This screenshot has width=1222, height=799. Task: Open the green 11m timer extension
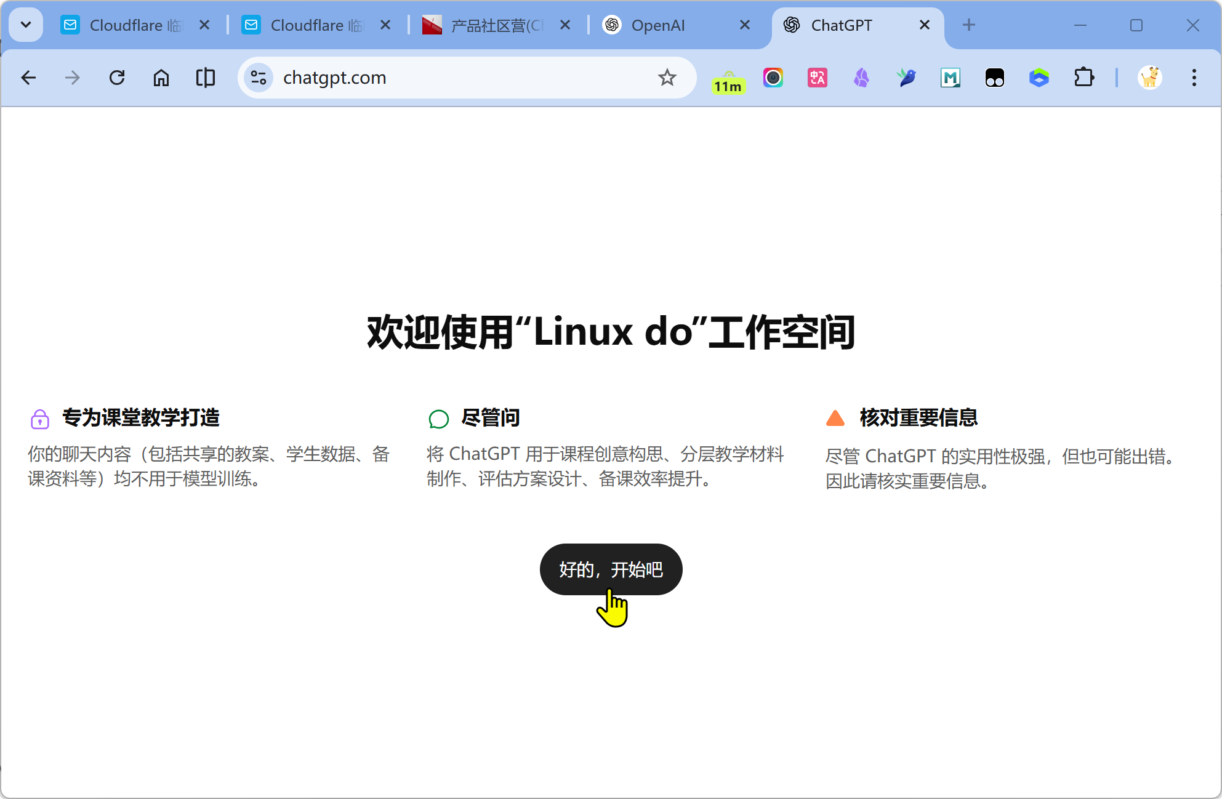pyautogui.click(x=728, y=80)
